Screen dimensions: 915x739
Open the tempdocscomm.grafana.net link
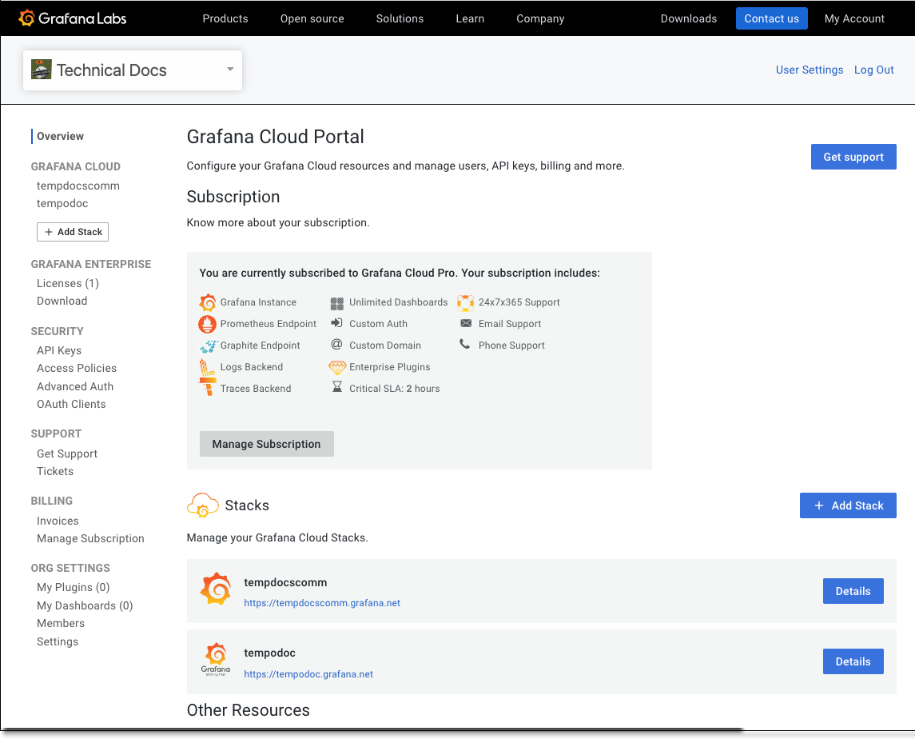(x=322, y=603)
